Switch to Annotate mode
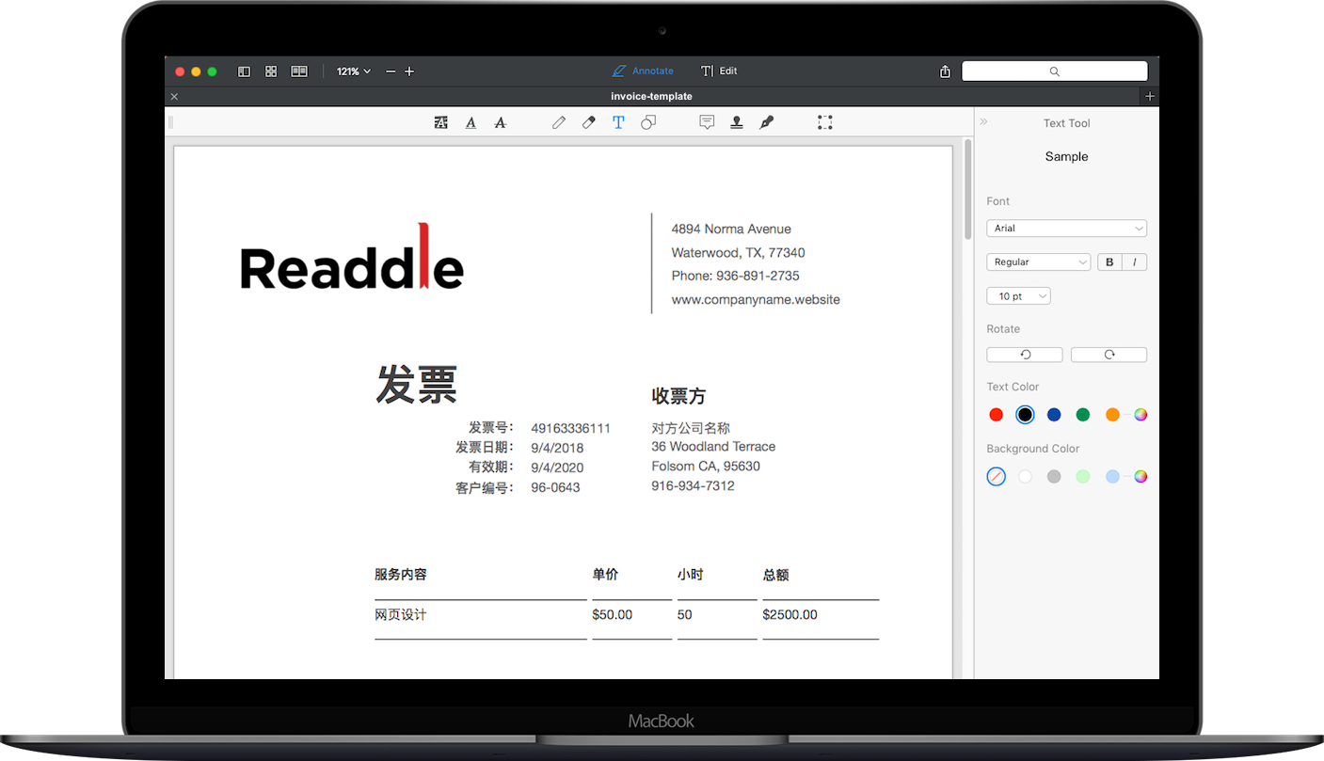Image resolution: width=1324 pixels, height=761 pixels. [x=643, y=71]
